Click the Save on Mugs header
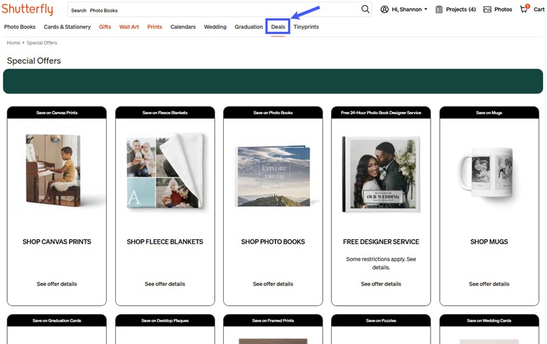 (489, 113)
